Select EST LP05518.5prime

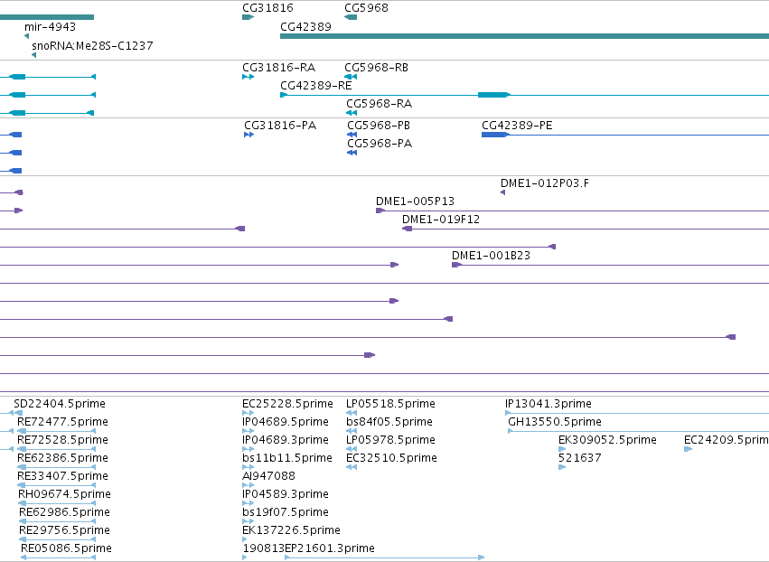click(x=390, y=404)
